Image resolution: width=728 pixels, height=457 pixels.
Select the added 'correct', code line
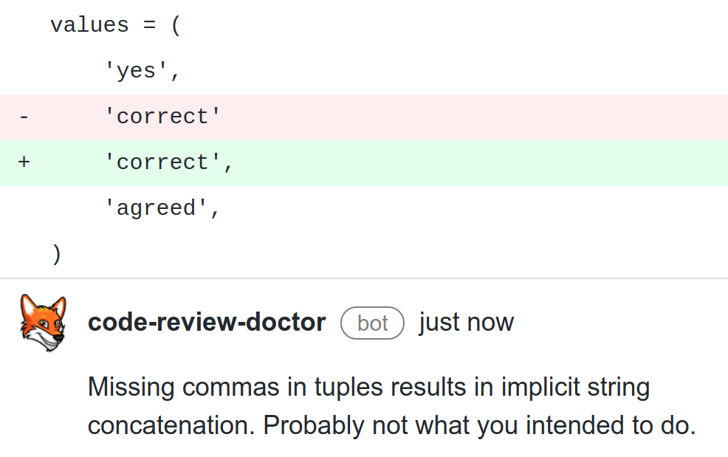coord(364,162)
